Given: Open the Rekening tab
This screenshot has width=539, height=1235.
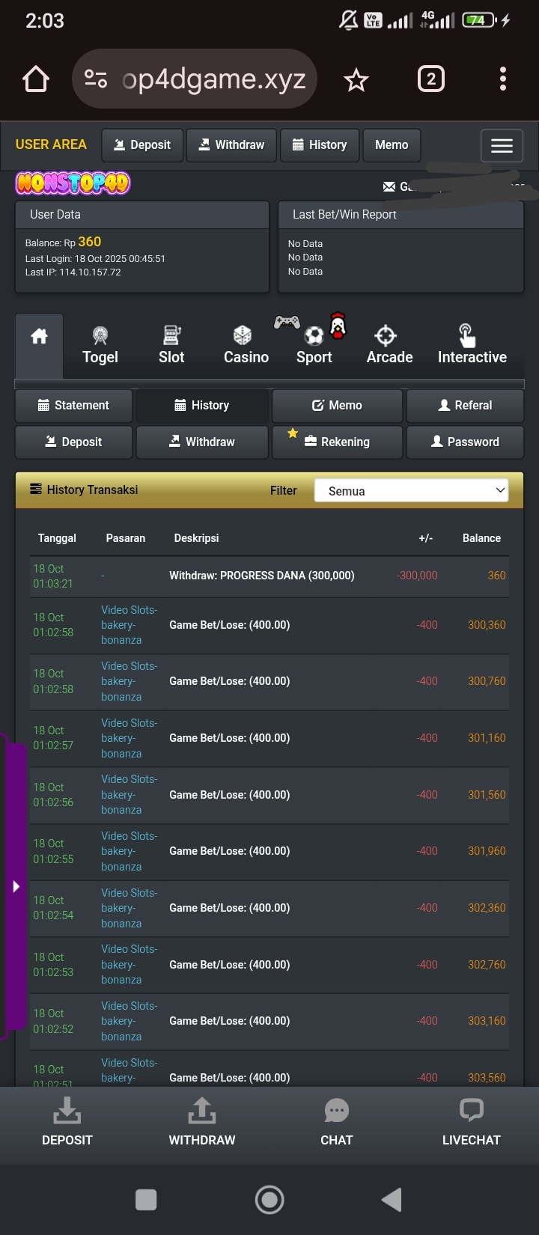Looking at the screenshot, I should [337, 442].
